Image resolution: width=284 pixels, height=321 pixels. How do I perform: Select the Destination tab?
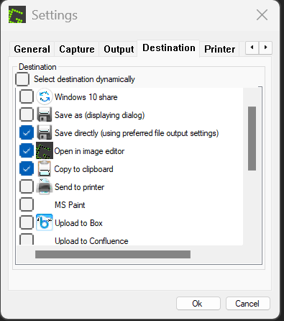168,48
